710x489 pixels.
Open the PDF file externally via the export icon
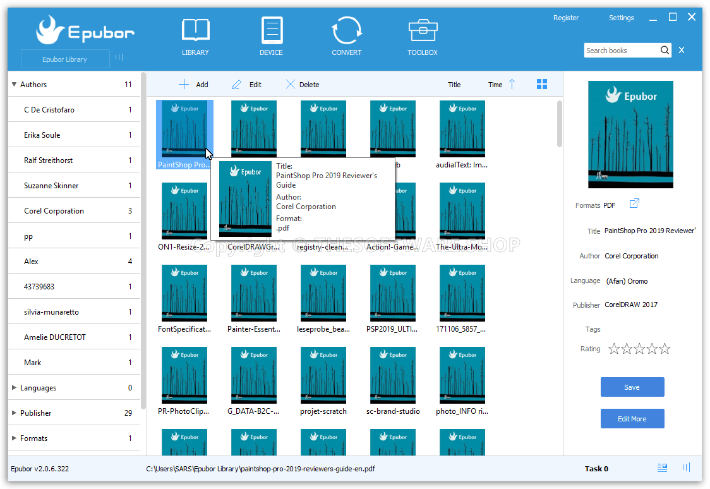point(634,203)
